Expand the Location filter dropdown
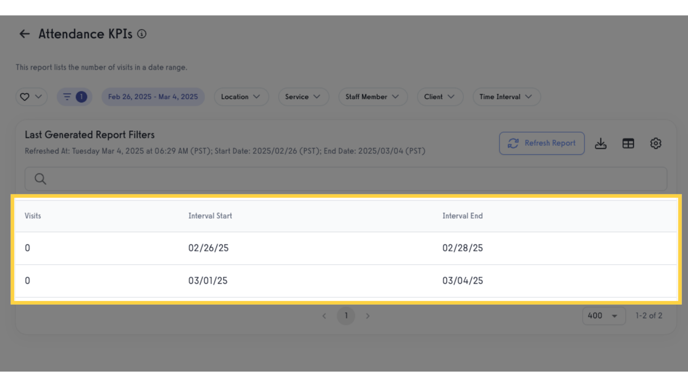688x387 pixels. pyautogui.click(x=241, y=97)
